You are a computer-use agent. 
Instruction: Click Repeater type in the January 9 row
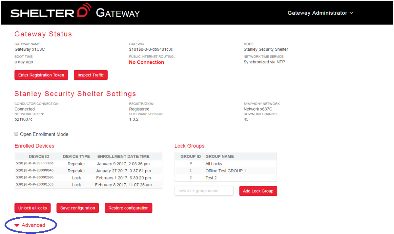tap(76, 164)
